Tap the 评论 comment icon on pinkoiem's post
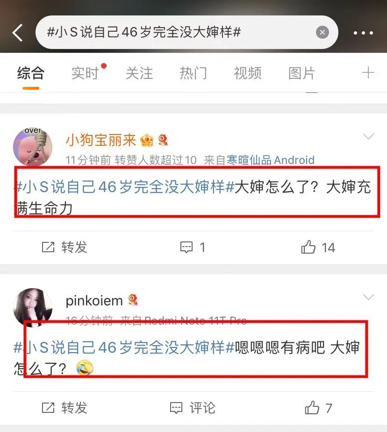387x432 pixels. (x=176, y=408)
